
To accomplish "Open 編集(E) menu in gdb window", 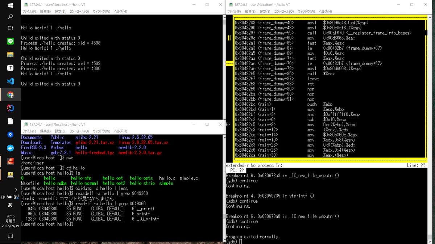I will tap(250, 12).
